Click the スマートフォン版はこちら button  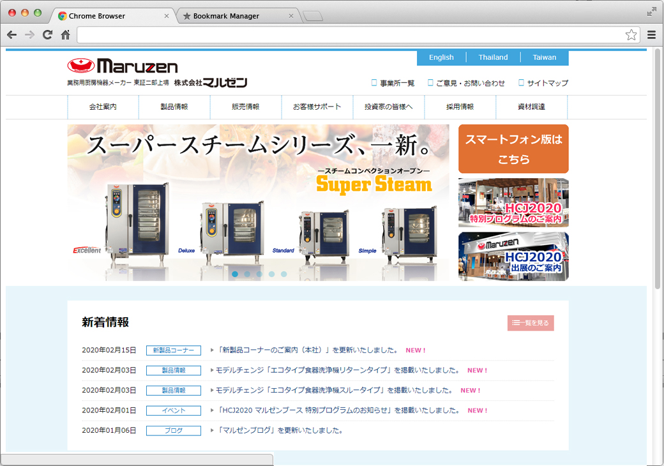click(514, 149)
